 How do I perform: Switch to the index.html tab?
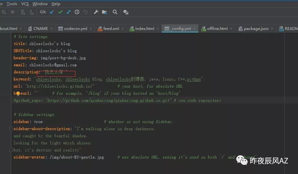coord(144,29)
